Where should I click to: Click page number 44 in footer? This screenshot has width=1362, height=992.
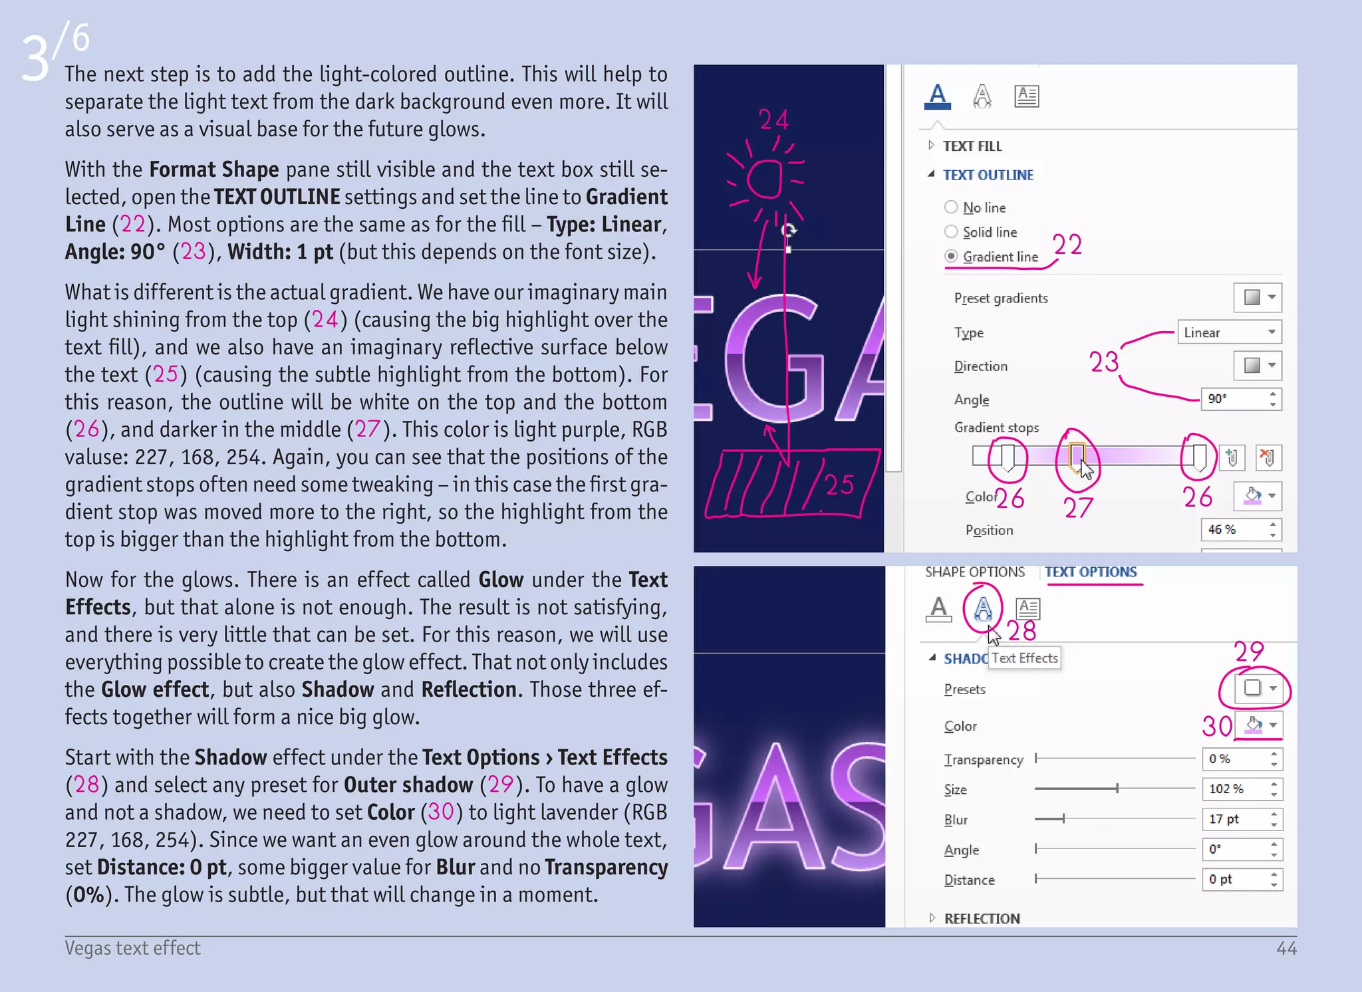[x=1286, y=947]
